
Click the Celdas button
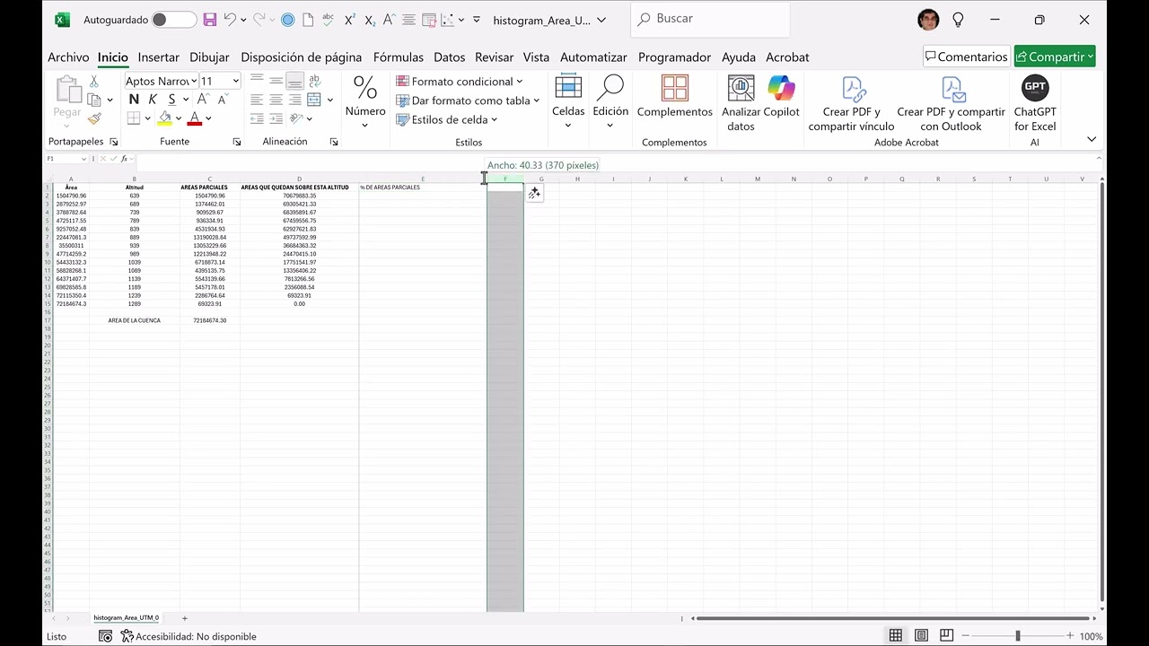(x=568, y=101)
